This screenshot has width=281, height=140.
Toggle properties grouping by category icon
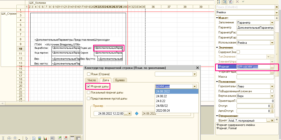coord(224,2)
